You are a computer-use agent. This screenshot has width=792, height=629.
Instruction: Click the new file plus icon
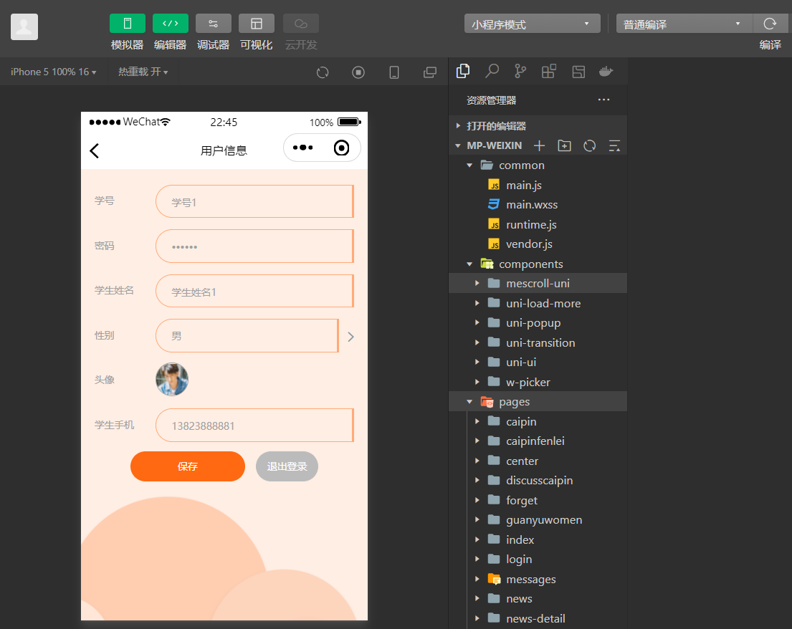(540, 146)
